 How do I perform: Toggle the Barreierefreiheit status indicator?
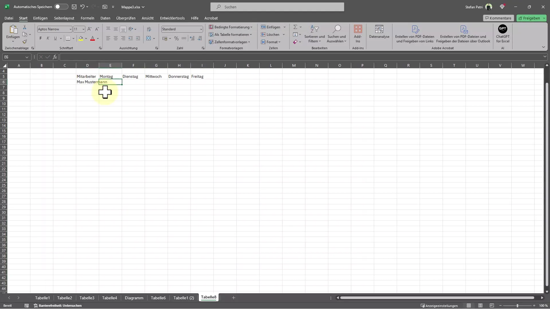(x=58, y=306)
